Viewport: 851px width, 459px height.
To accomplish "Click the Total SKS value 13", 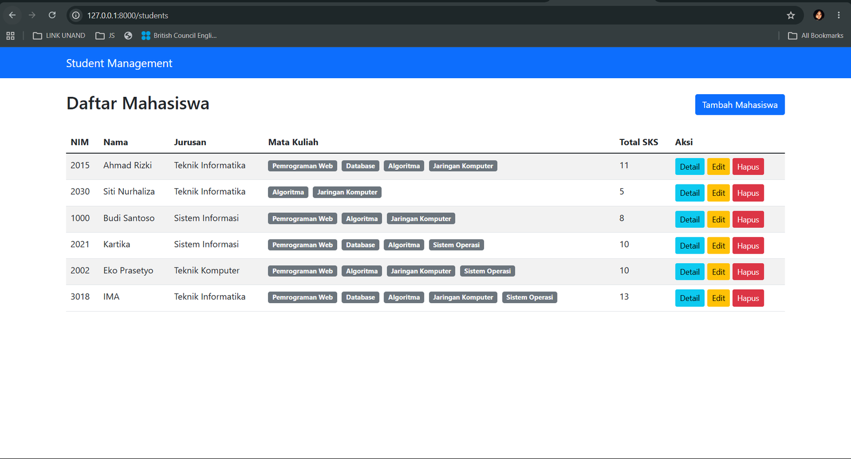I will point(624,297).
